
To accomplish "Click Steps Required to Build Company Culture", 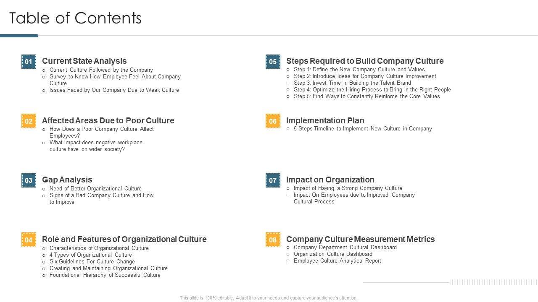I will 364,61.
